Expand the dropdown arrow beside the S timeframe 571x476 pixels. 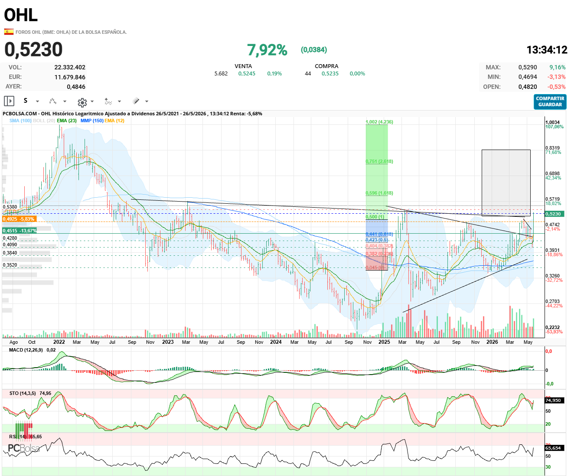37,101
